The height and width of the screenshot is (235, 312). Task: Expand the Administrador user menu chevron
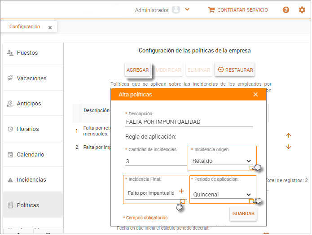(x=187, y=9)
